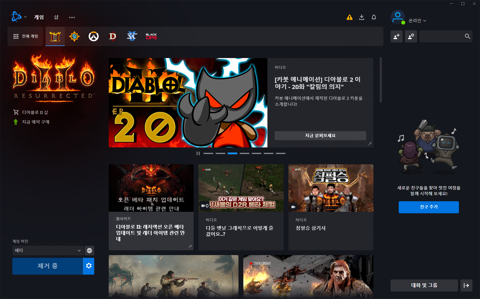Click 지금 예약 구매 link
Image resolution: width=480 pixels, height=299 pixels.
click(31, 122)
